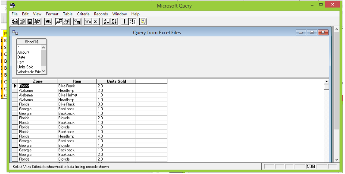This screenshot has width=345, height=174.
Task: Open the Records menu
Action: tap(101, 14)
